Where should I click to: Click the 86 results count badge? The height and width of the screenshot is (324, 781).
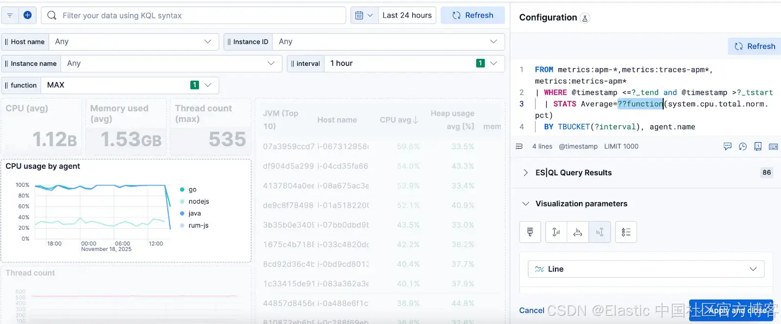click(x=767, y=172)
